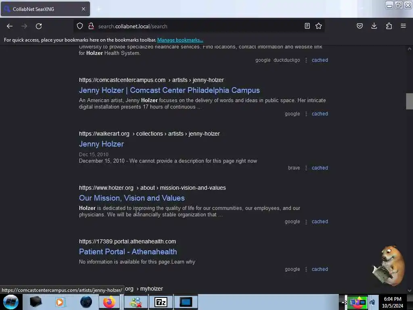The height and width of the screenshot is (310, 413).
Task: Open Patient Portal - Athenahealth result
Action: click(128, 252)
